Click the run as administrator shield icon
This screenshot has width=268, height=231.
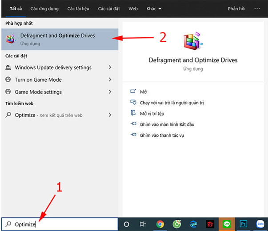(133, 102)
